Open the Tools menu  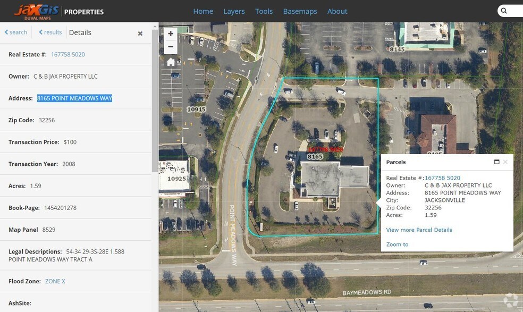pos(264,11)
